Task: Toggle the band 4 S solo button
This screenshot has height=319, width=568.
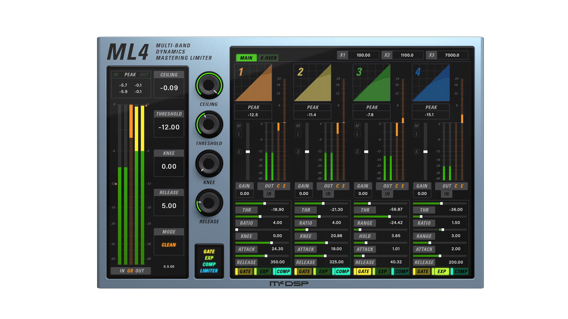Action: point(416,152)
